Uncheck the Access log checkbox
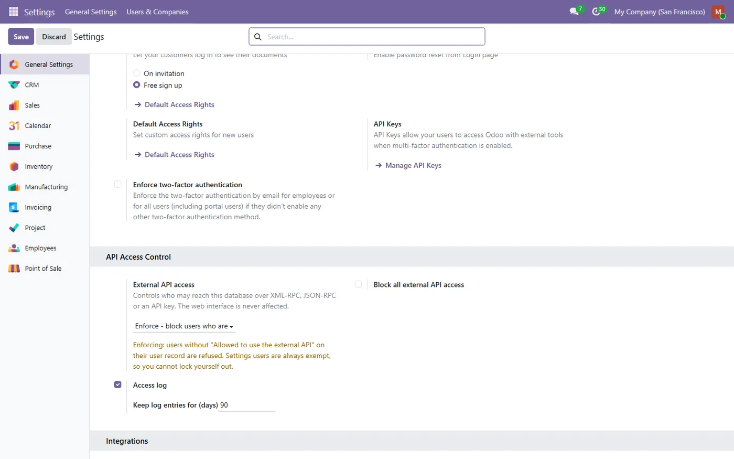 click(x=118, y=385)
